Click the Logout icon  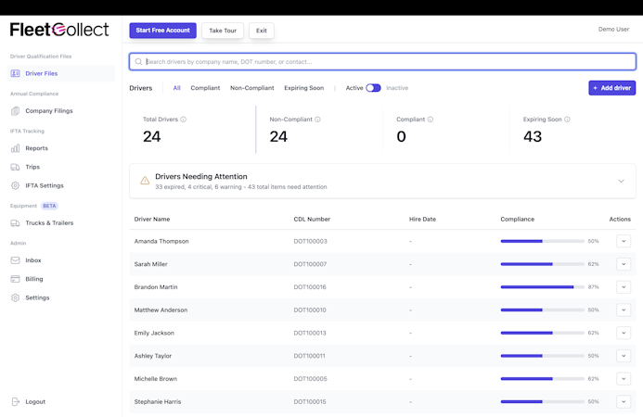click(15, 402)
